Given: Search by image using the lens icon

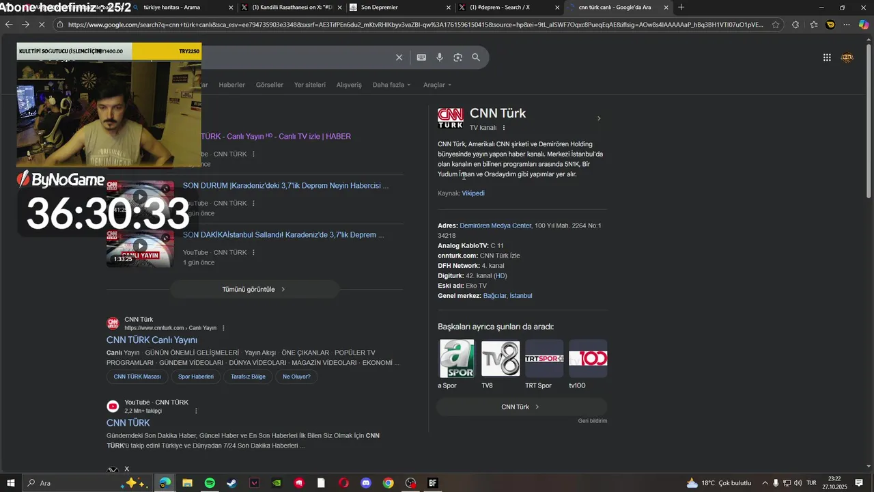Looking at the screenshot, I should 457,57.
